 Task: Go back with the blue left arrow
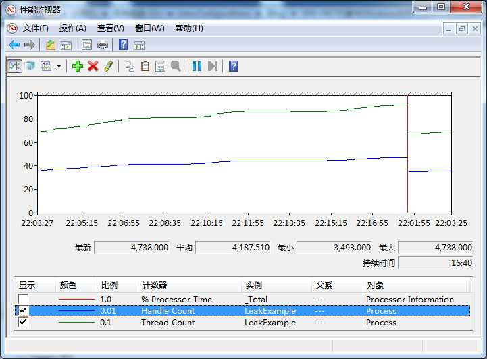14,45
